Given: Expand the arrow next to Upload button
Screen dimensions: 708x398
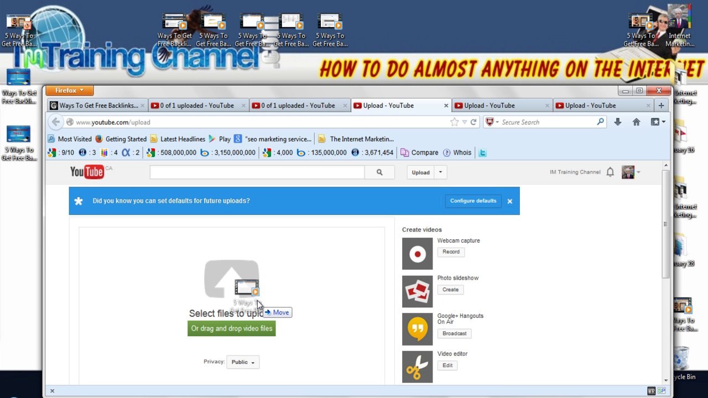Looking at the screenshot, I should point(440,172).
